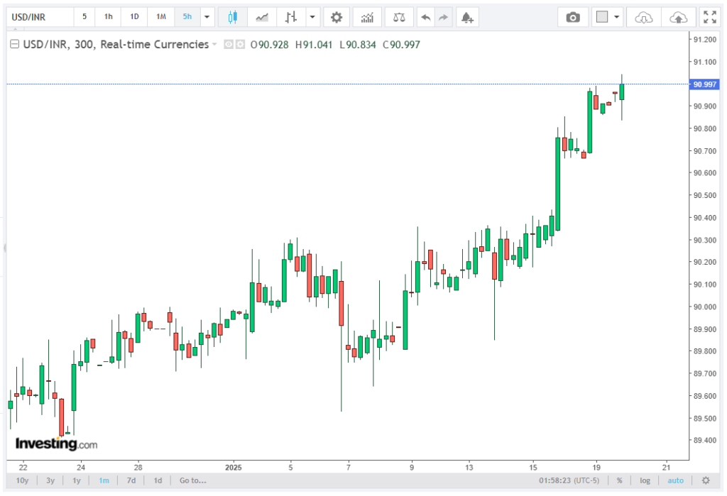Viewport: 727px width, 496px height.
Task: Undo the last chart action
Action: pos(425,17)
